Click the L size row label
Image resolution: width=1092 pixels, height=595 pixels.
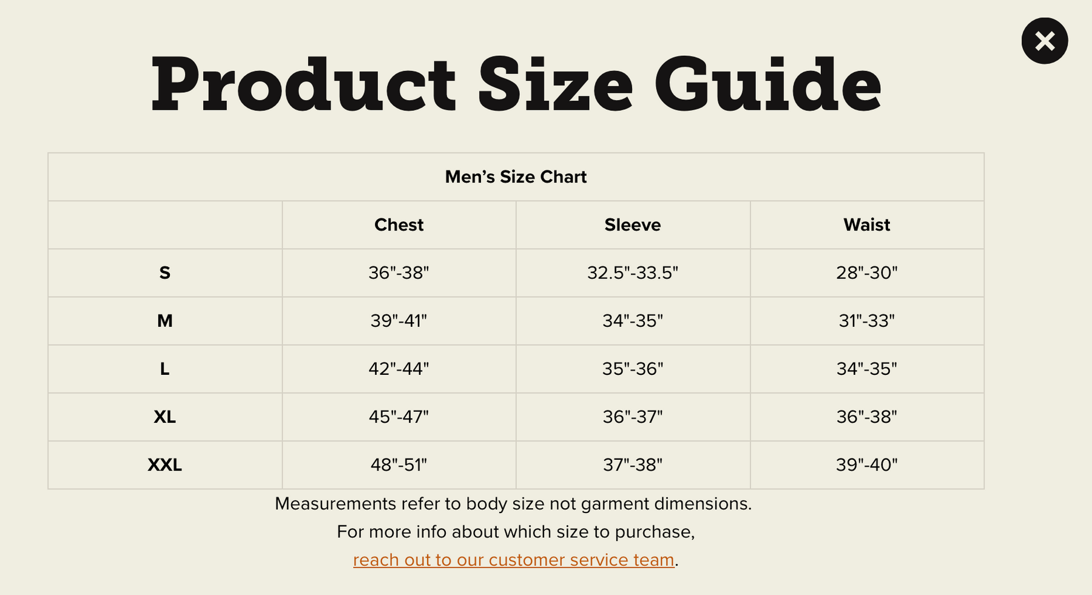click(x=164, y=369)
